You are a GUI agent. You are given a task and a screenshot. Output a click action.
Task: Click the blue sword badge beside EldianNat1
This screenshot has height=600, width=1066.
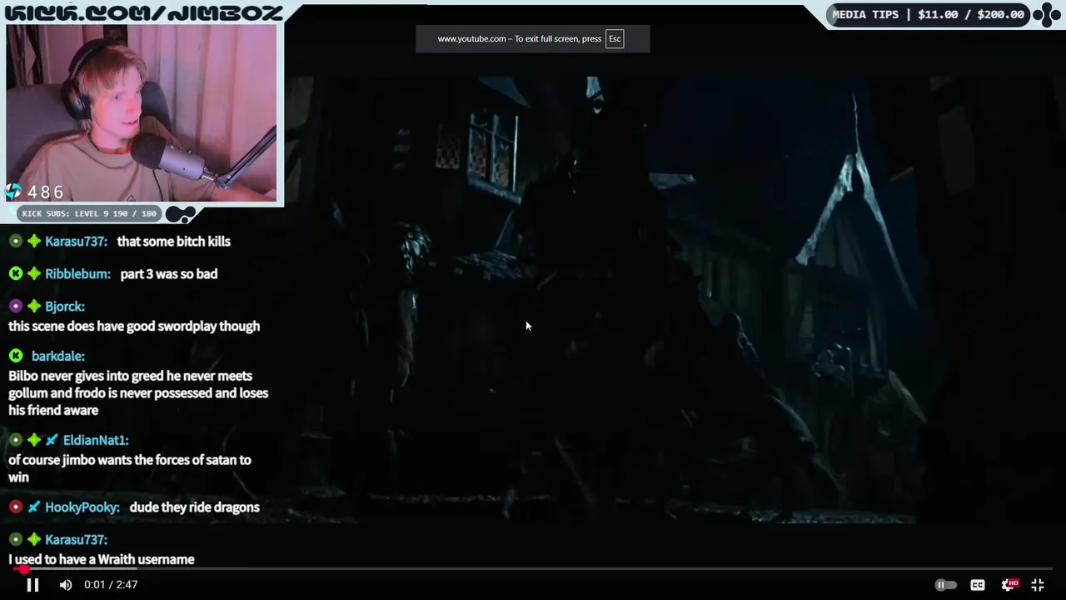(52, 440)
